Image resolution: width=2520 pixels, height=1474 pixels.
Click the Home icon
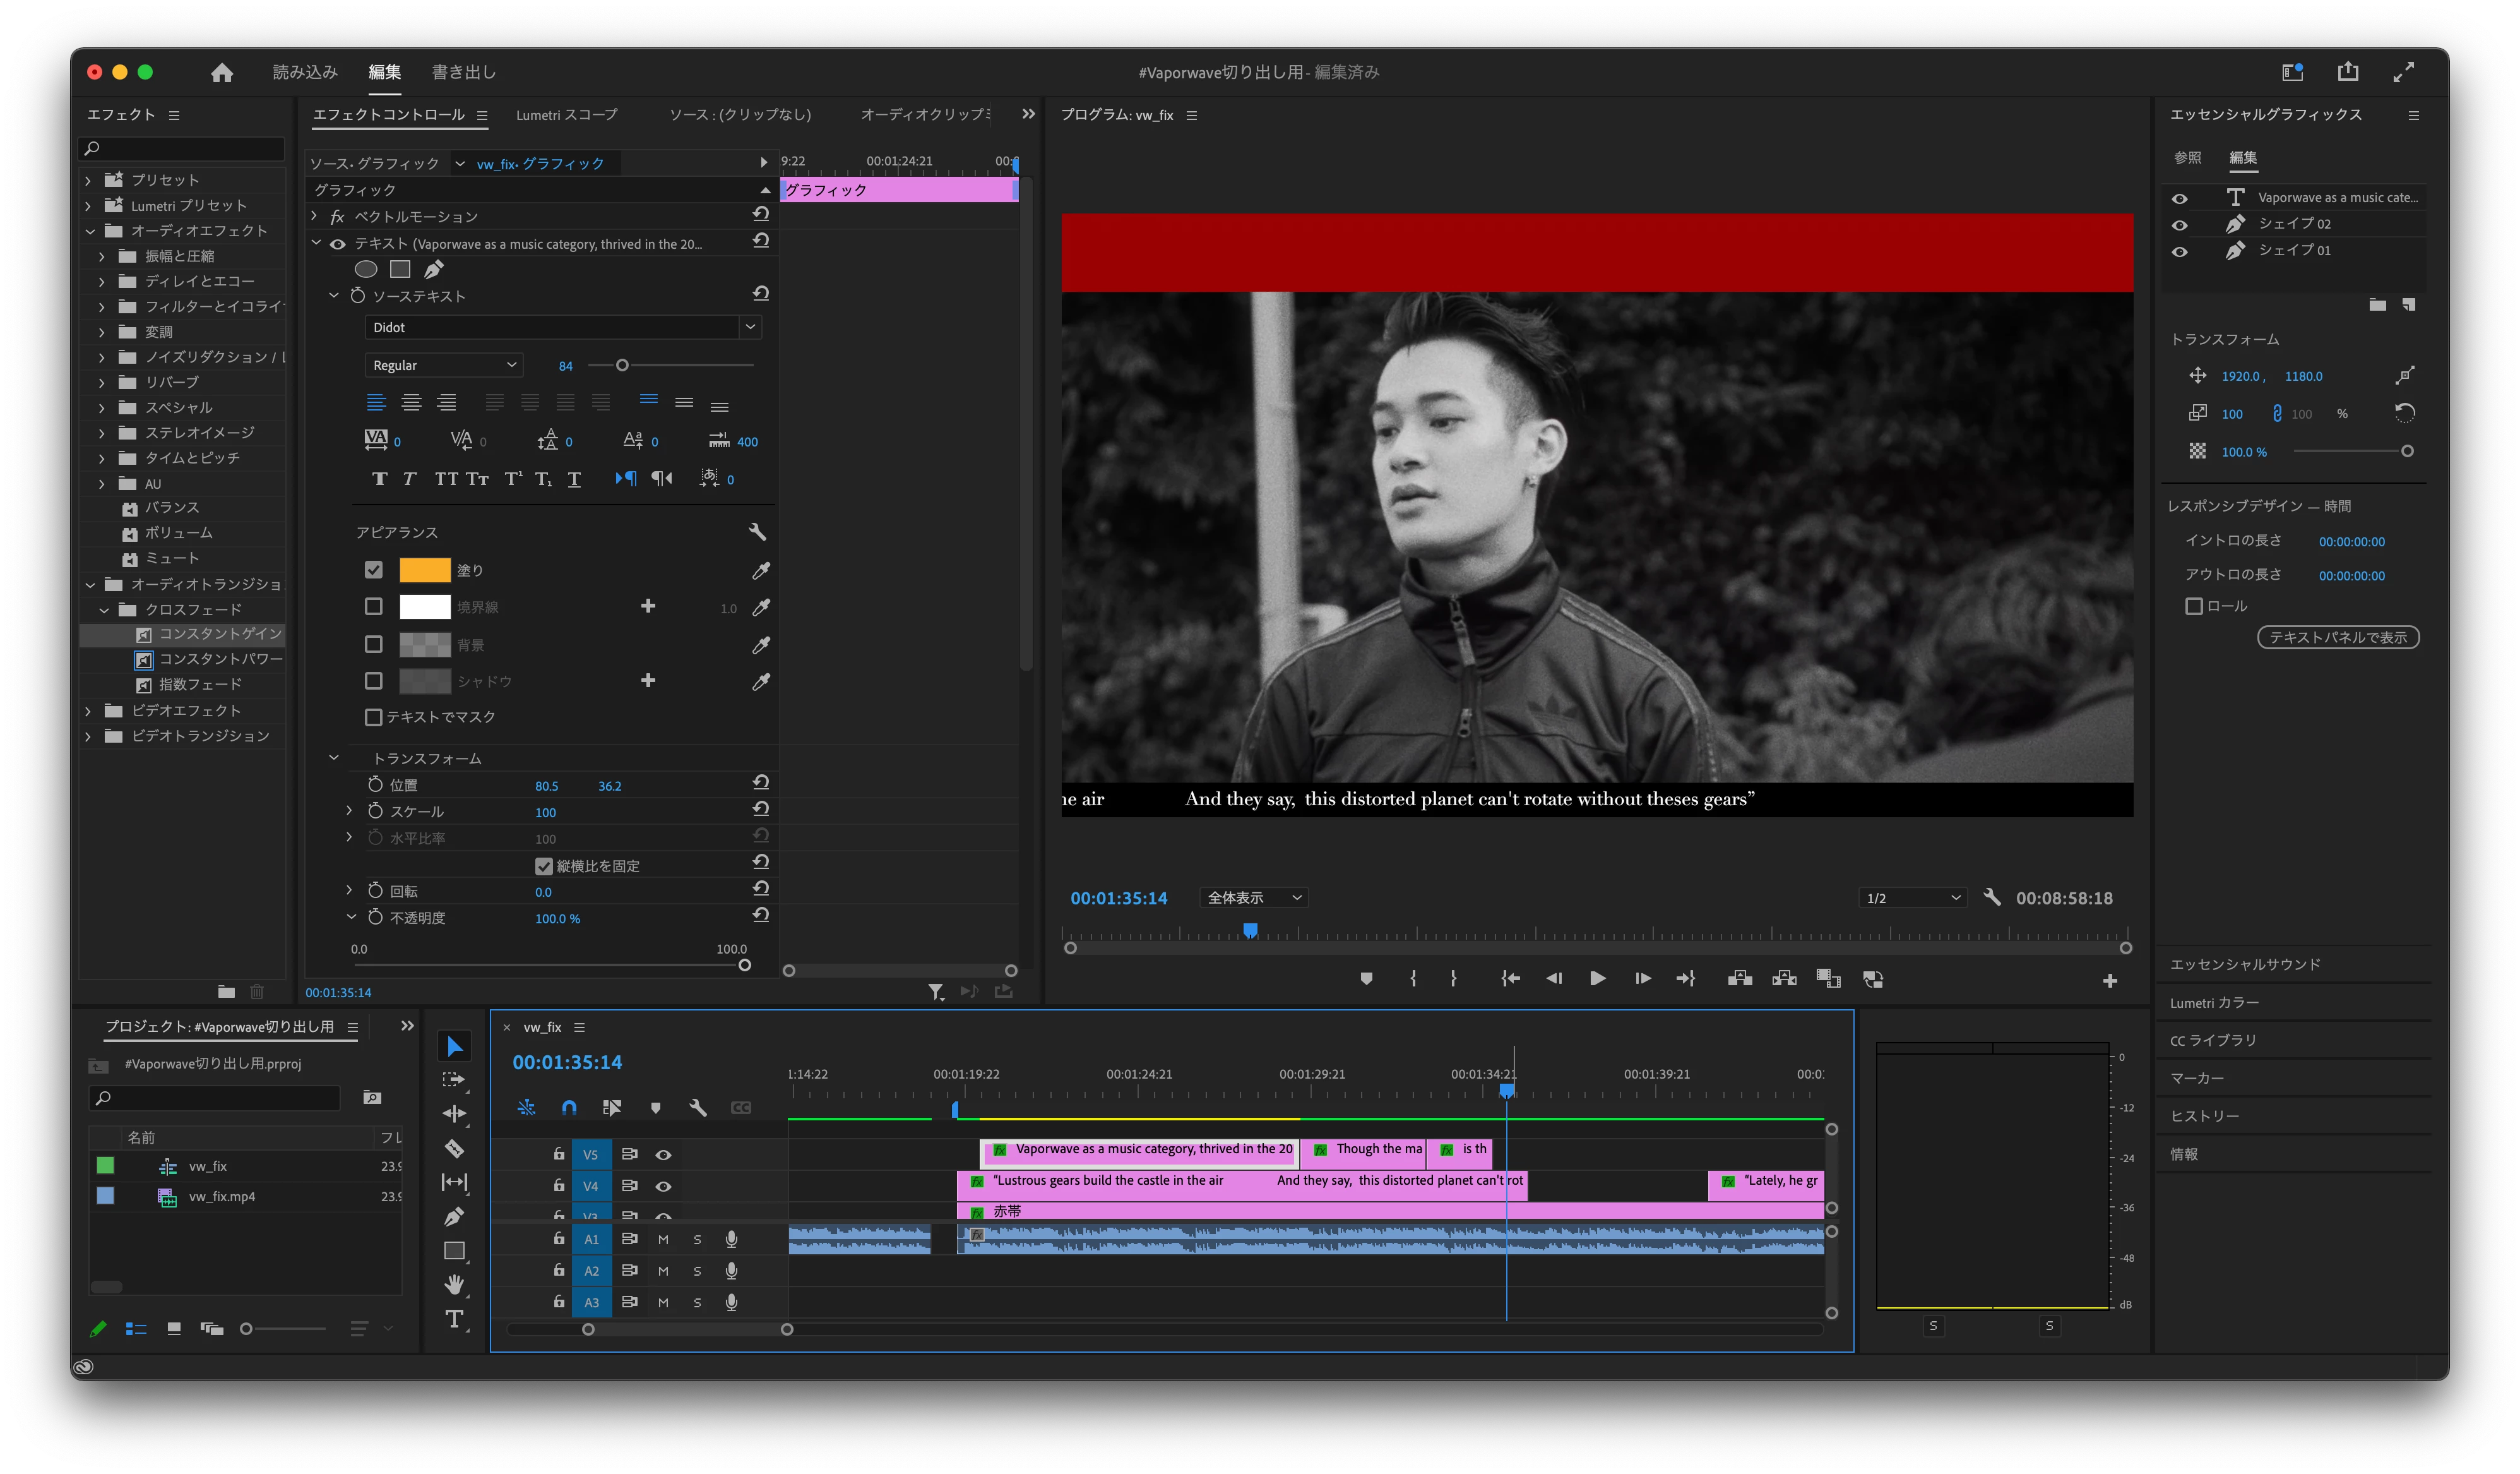[x=222, y=72]
